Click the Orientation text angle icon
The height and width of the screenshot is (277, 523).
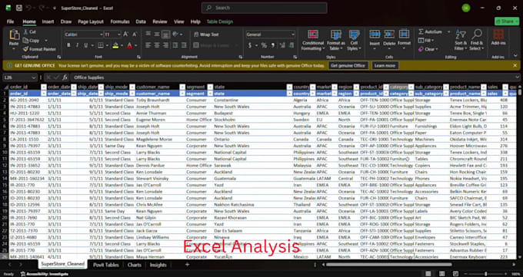pos(175,35)
